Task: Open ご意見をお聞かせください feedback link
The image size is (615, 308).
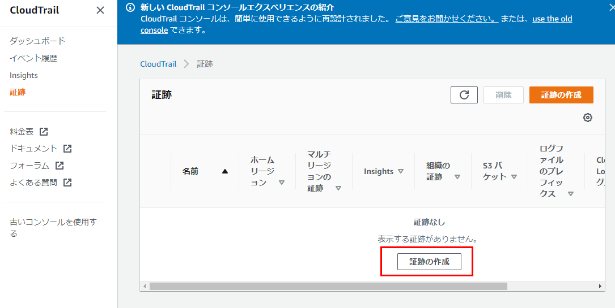Action: [x=447, y=19]
